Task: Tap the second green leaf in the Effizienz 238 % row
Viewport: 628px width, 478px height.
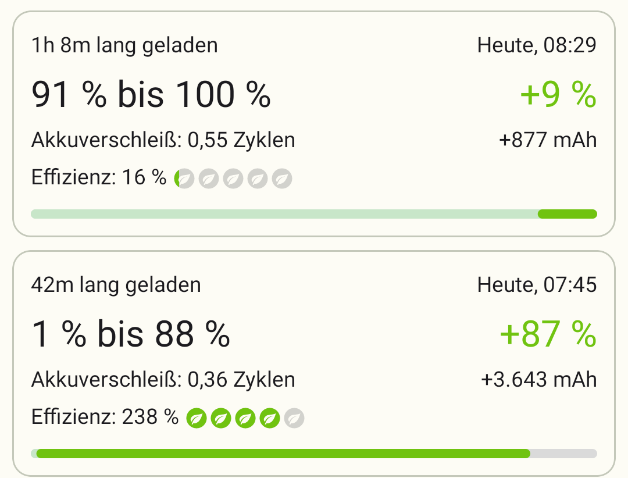Action: tap(221, 418)
